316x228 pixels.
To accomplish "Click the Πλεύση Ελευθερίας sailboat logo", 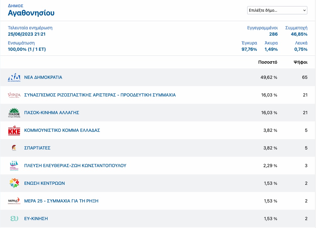I will tap(14, 166).
